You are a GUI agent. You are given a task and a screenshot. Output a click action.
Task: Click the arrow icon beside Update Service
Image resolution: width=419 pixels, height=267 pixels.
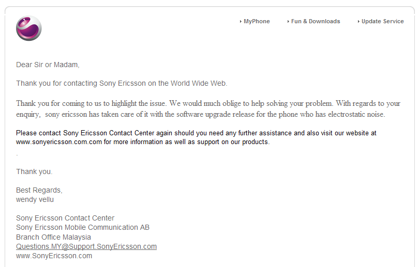click(358, 21)
